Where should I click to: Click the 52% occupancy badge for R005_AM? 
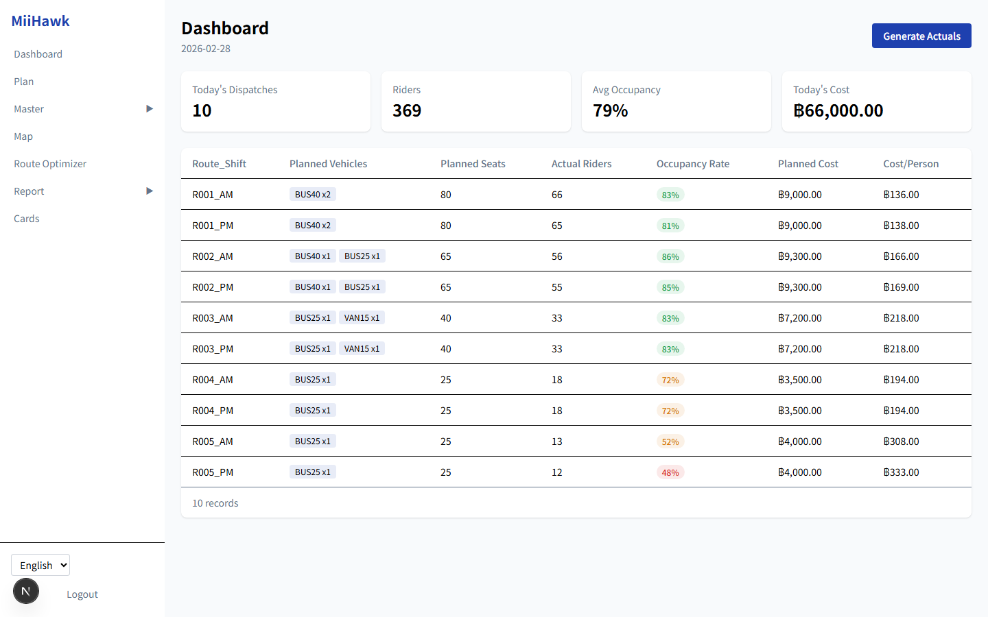coord(670,441)
